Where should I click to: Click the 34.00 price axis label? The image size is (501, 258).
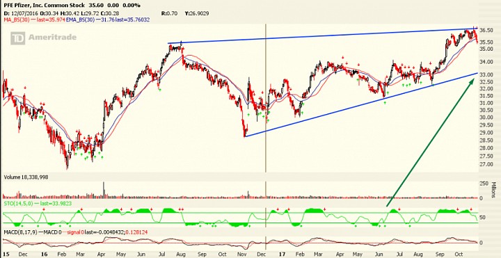click(x=486, y=62)
